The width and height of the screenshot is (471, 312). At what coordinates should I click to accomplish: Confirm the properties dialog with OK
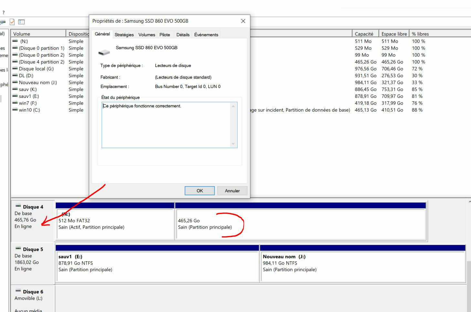[200, 191]
